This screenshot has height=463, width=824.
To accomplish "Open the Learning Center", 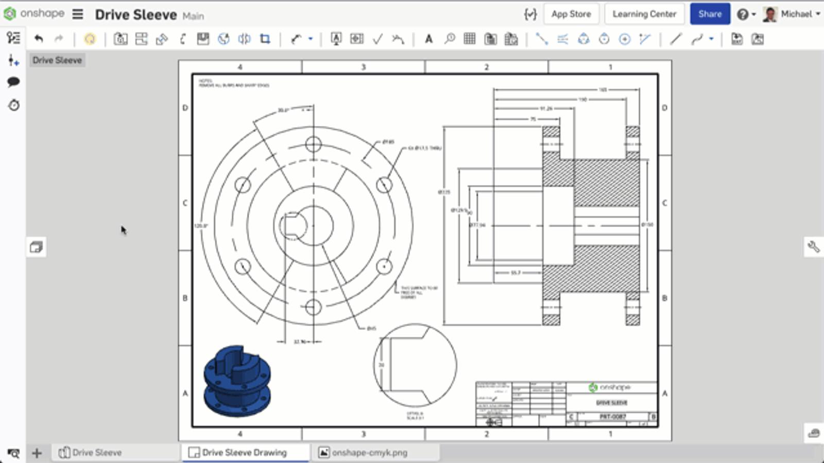I will (644, 14).
